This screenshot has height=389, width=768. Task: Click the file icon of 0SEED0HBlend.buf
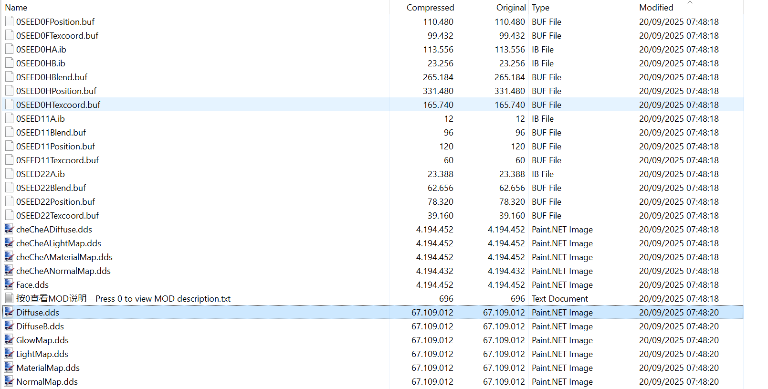tap(9, 77)
